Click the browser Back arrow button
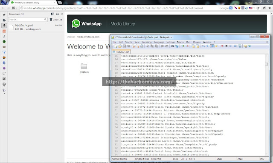273x163 pixels. [3, 8]
